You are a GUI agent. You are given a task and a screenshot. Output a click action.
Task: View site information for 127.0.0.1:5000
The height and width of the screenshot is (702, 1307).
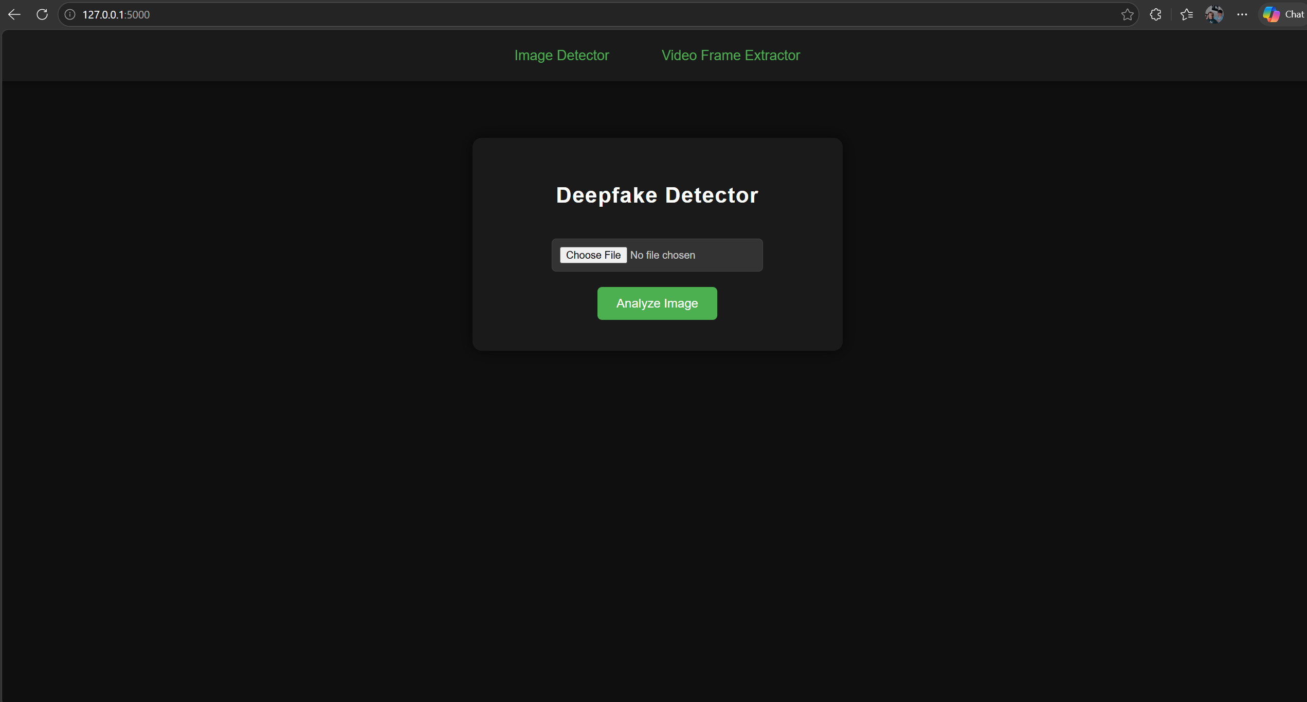tap(70, 14)
